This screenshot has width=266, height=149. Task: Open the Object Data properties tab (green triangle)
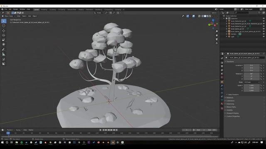click(222, 100)
